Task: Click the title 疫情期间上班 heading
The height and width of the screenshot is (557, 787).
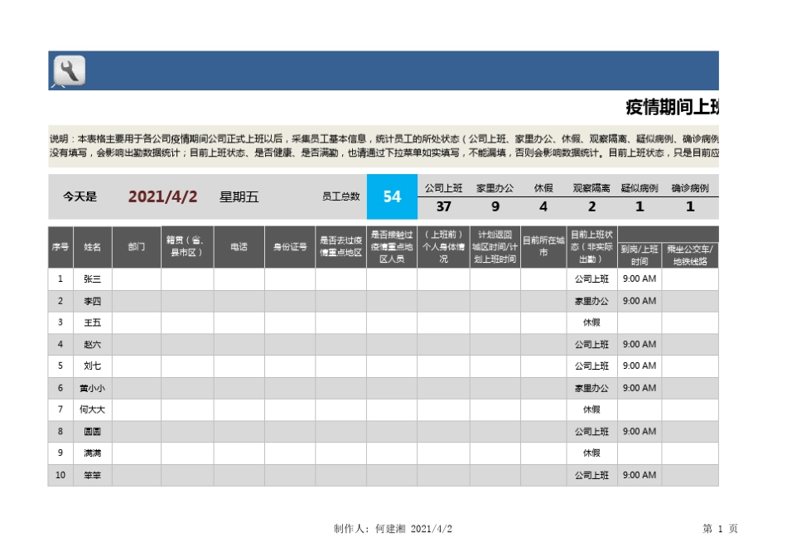Action: pos(672,107)
